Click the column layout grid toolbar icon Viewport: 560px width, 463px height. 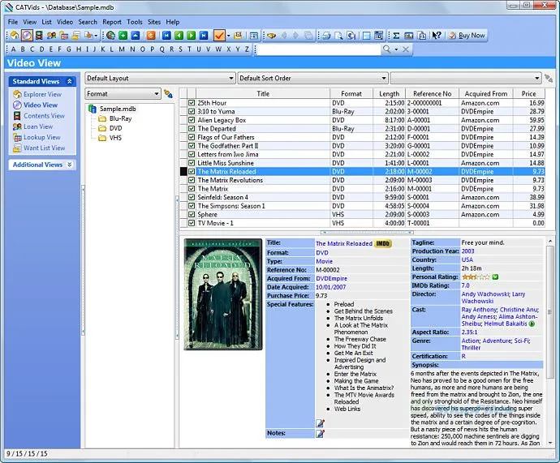(x=253, y=36)
